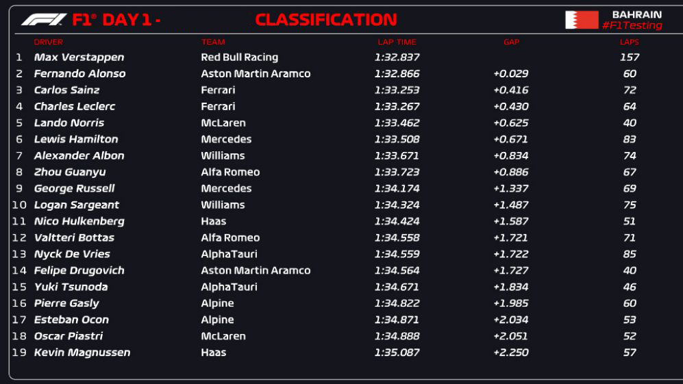Select Lando Norris's lap time 1:33.462

pos(397,123)
